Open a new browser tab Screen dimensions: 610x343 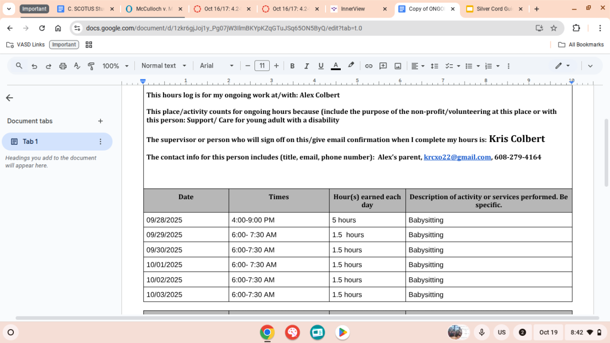(x=537, y=9)
